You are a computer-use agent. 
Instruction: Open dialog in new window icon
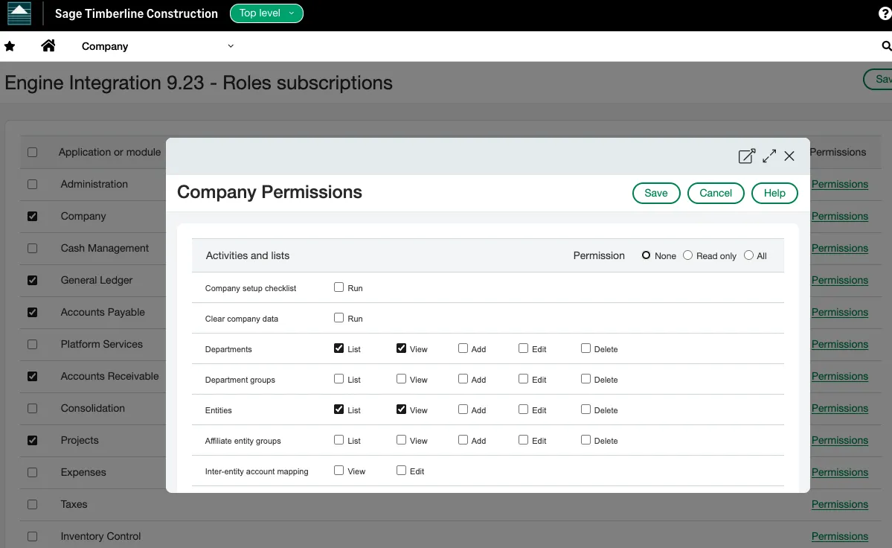pyautogui.click(x=746, y=156)
